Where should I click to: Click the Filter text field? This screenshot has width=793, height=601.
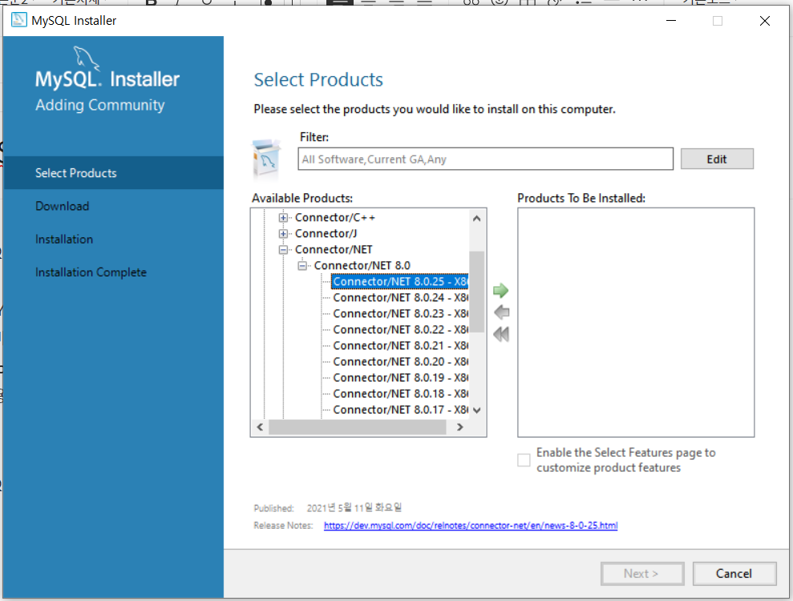486,159
